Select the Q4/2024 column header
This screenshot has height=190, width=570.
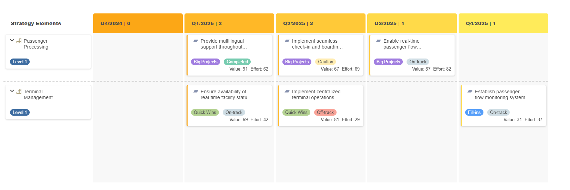pyautogui.click(x=138, y=23)
